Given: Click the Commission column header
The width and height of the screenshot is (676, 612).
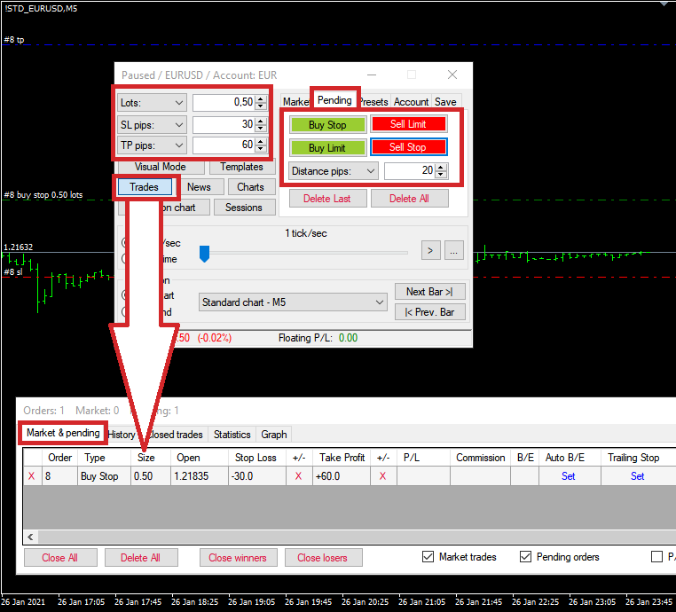Looking at the screenshot, I should [480, 458].
